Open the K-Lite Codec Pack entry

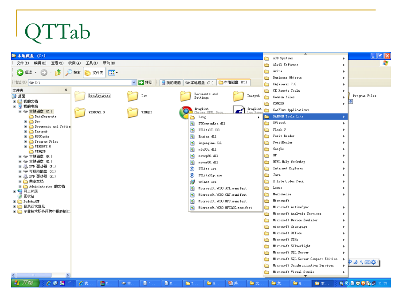(305, 181)
